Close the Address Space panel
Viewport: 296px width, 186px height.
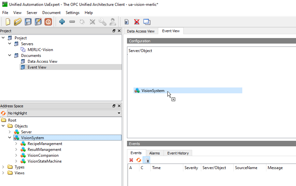(x=119, y=106)
